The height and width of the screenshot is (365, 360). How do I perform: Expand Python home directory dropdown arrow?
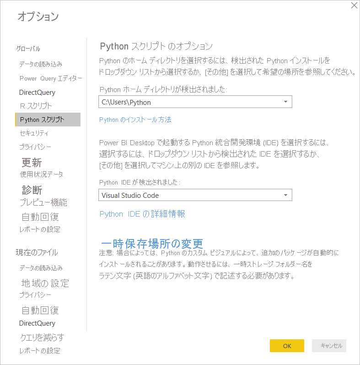coord(285,102)
